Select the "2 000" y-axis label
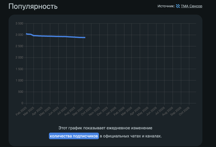The width and height of the screenshot is (216, 147). [x=19, y=57]
